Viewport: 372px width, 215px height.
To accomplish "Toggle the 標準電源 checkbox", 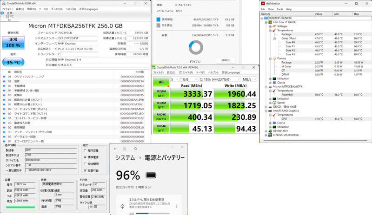I will click(x=85, y=157).
